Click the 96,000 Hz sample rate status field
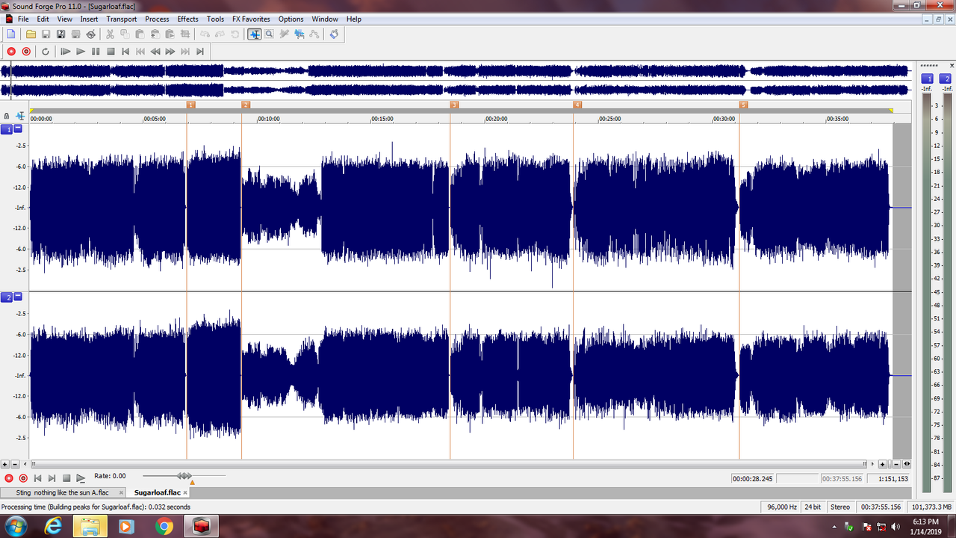Screen dimensions: 956x538 (780, 507)
